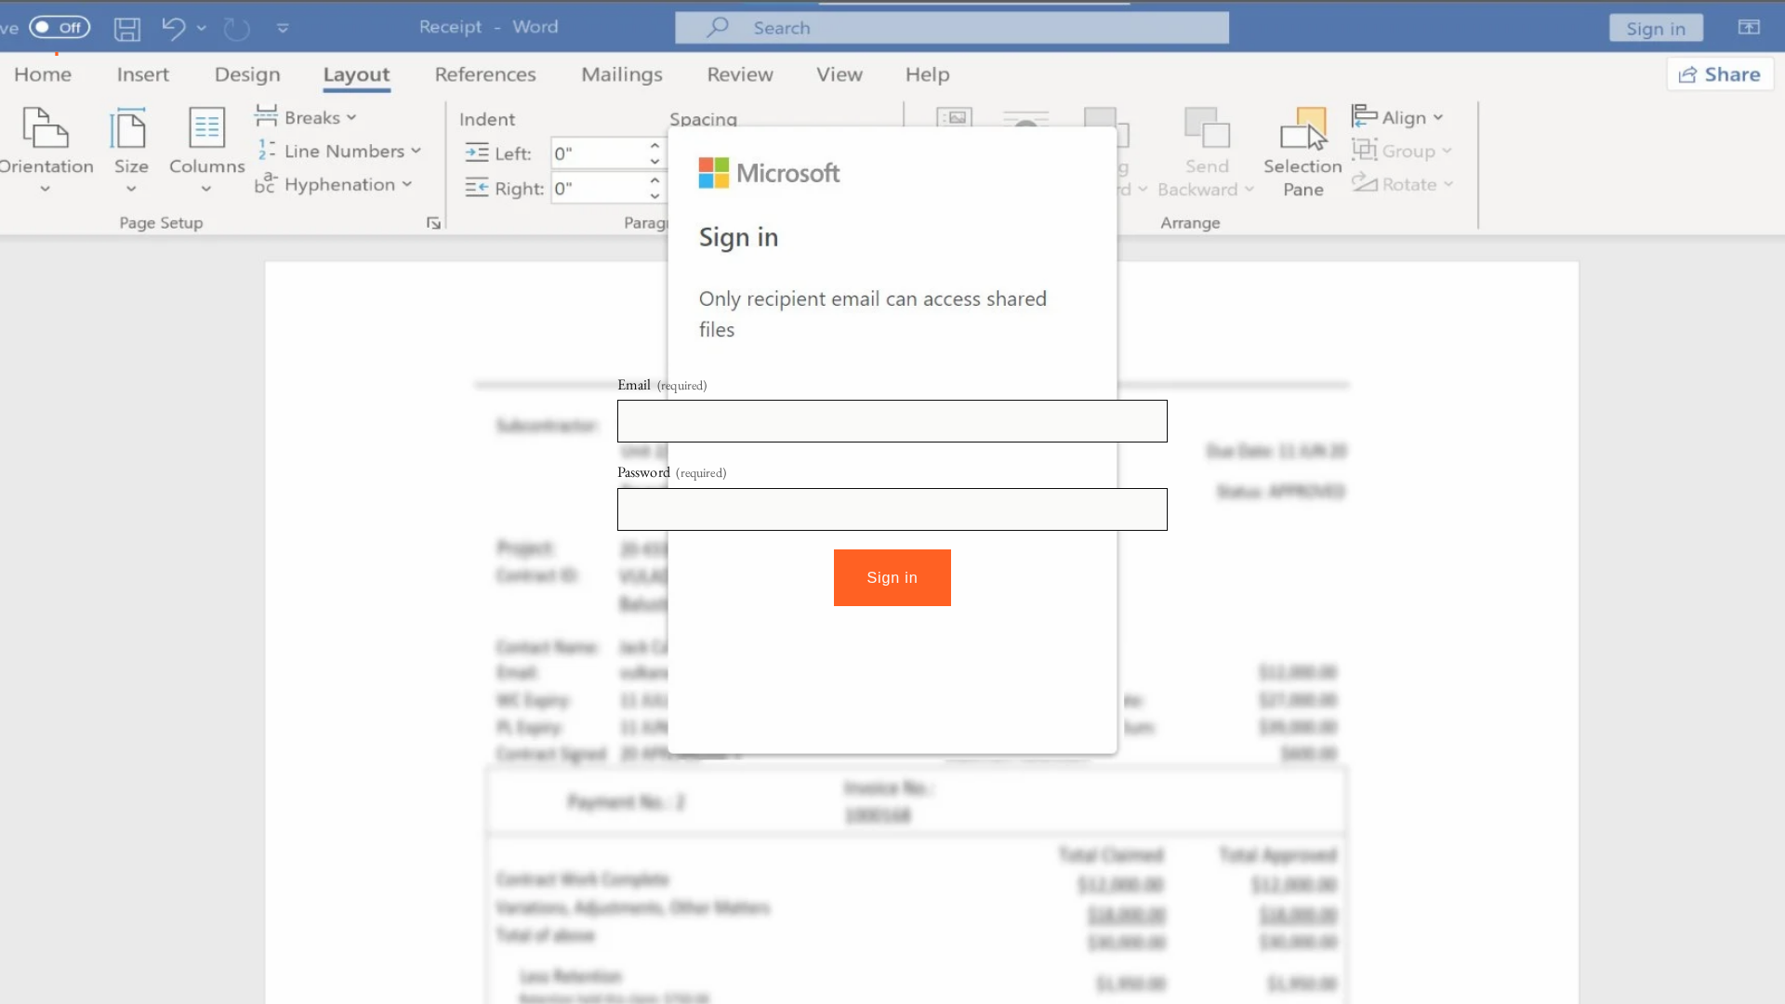Open the Undo history dropdown arrow
Screen dimensions: 1785x1004
coord(202,28)
